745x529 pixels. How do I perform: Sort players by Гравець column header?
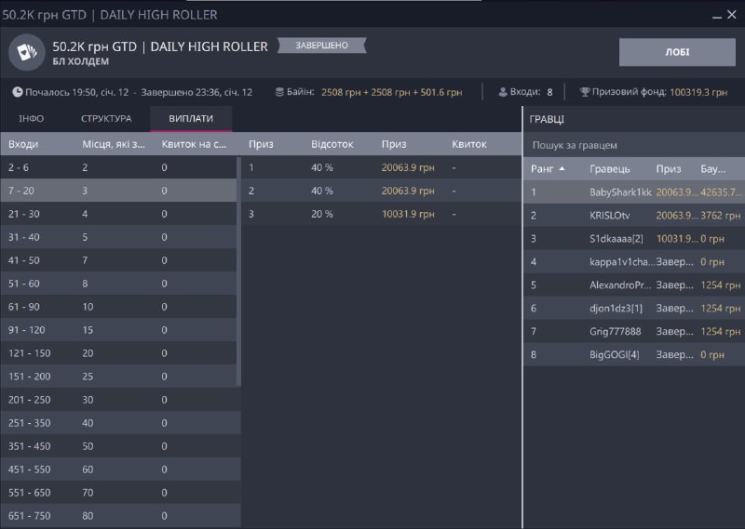[x=610, y=169]
